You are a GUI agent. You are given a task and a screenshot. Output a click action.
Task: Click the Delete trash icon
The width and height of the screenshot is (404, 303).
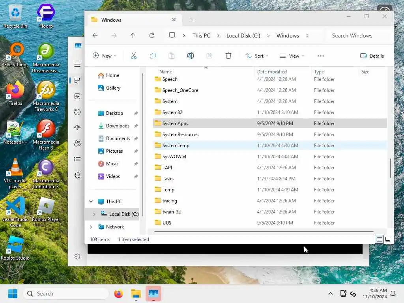[228, 56]
